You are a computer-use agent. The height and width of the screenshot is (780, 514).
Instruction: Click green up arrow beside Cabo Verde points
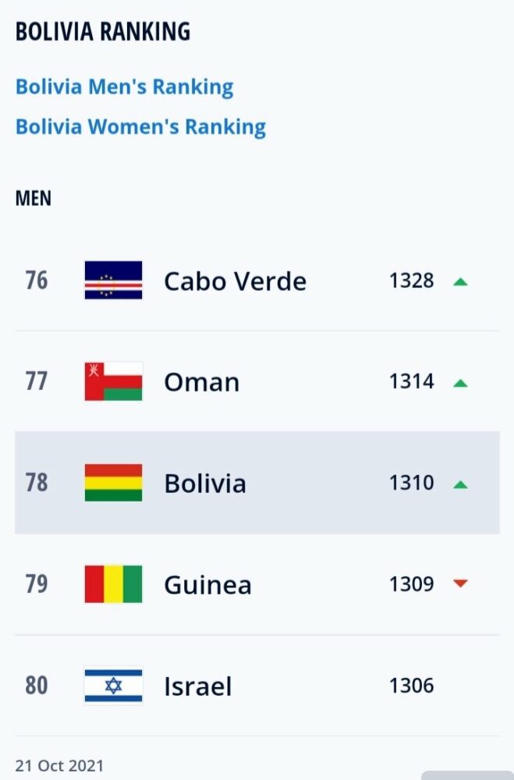461,282
